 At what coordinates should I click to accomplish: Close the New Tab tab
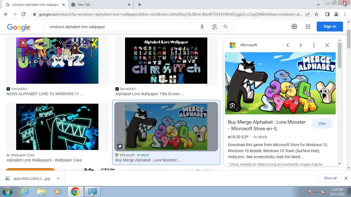click(129, 5)
